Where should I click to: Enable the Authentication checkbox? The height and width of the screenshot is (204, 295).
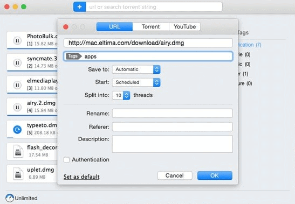tap(66, 160)
